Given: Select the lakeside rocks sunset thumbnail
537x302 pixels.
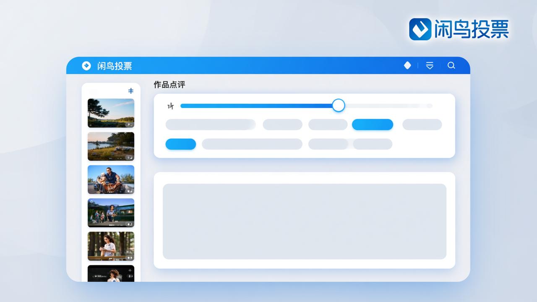Looking at the screenshot, I should tap(111, 146).
